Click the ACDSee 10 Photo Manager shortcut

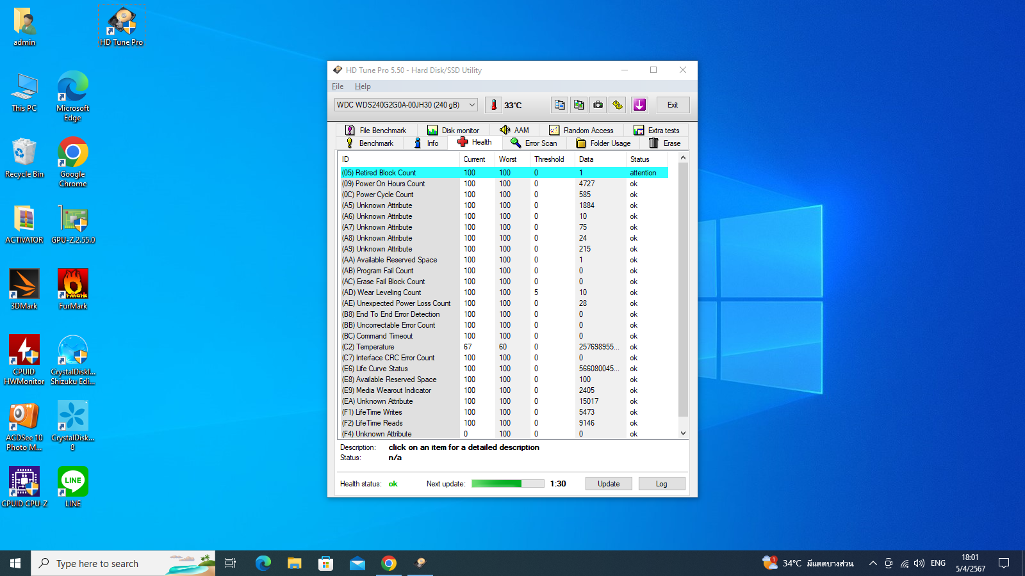(x=24, y=426)
